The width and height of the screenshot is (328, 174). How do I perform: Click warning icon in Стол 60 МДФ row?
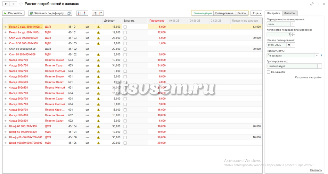[98, 54]
